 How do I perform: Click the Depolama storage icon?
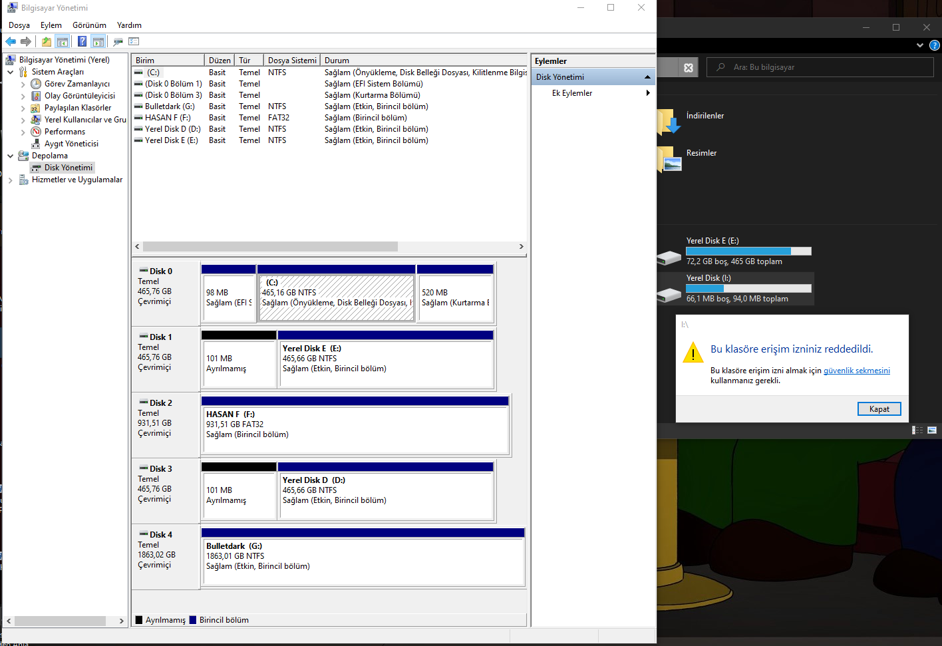coord(23,156)
